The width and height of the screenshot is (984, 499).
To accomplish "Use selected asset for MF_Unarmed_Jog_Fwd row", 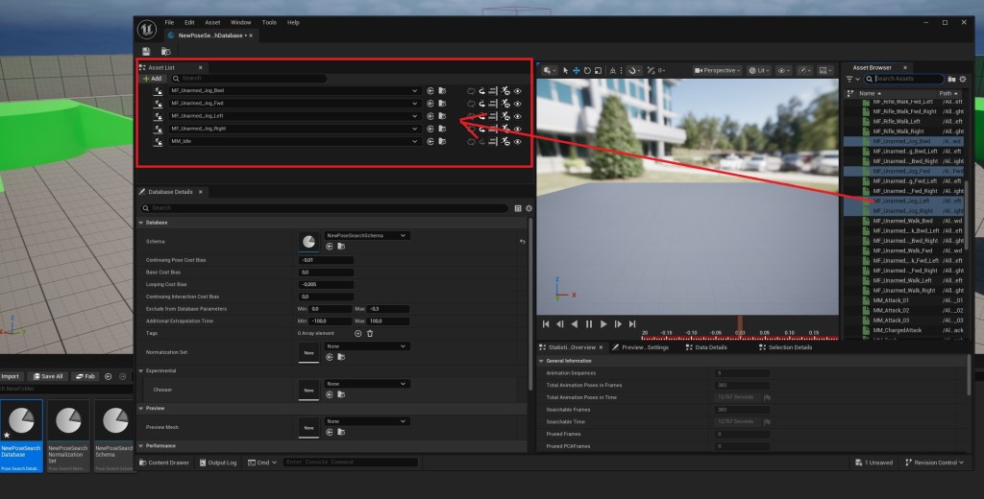I will coord(430,103).
